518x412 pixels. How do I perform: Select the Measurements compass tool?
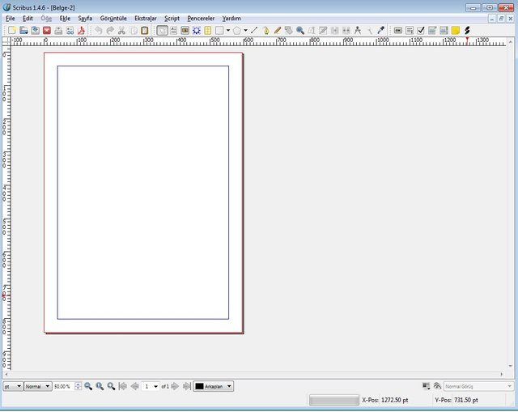[x=358, y=31]
